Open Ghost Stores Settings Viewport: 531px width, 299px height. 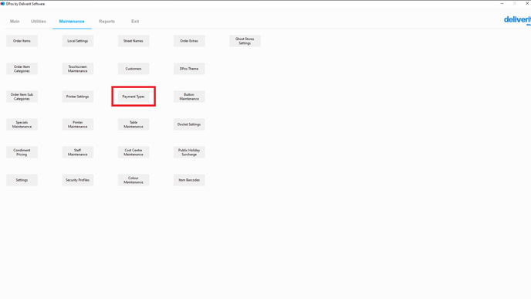245,41
